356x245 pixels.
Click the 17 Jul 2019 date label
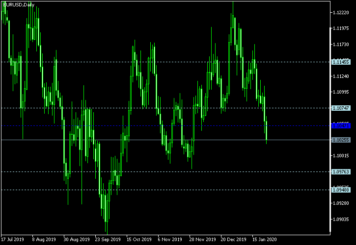pos(12,239)
